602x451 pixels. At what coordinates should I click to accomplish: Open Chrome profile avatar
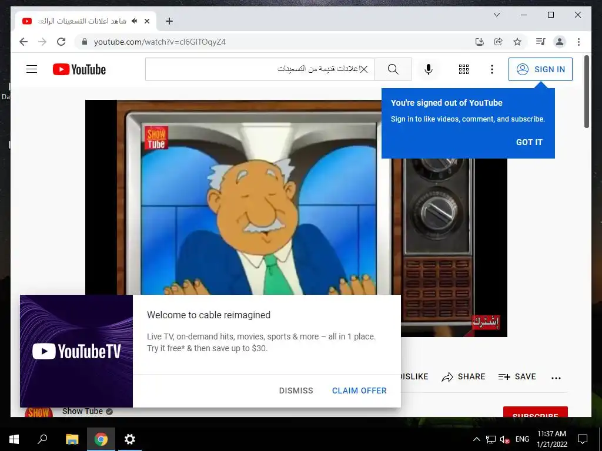(560, 42)
